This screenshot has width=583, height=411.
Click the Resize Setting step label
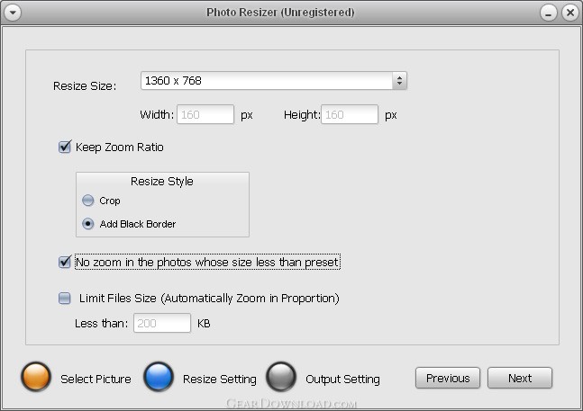pos(219,380)
